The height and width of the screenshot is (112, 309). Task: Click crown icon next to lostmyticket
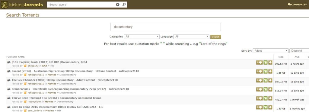25,101
